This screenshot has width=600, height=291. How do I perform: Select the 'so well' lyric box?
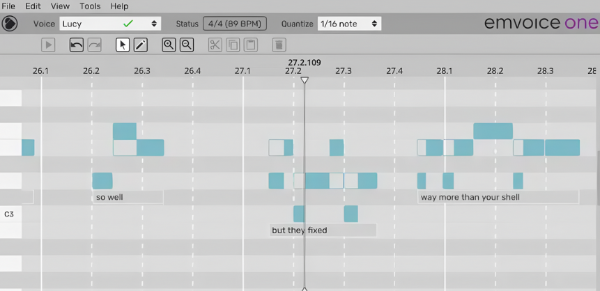point(128,197)
